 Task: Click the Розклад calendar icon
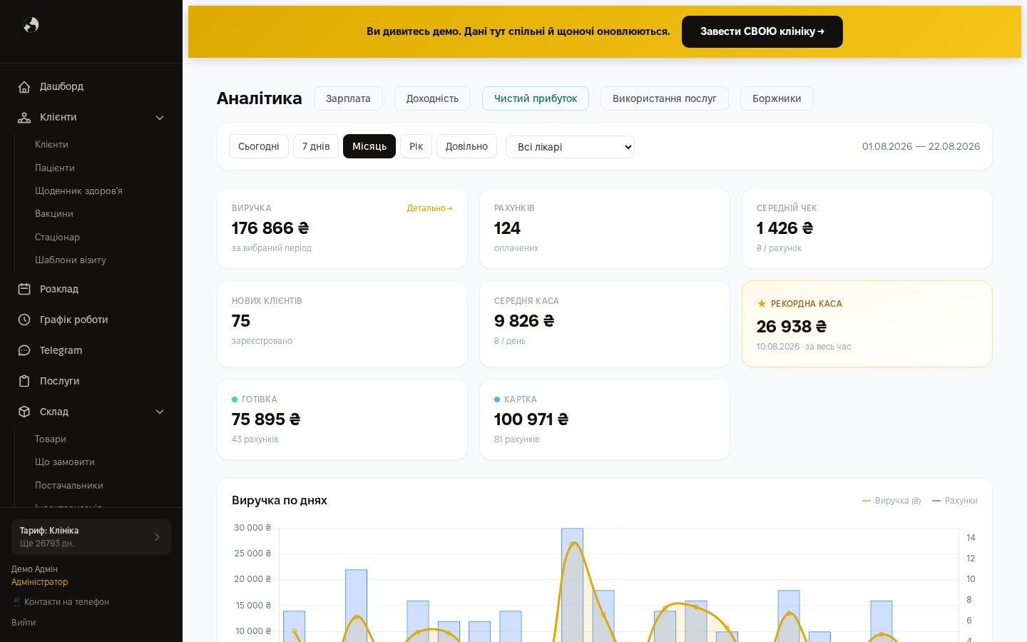24,289
